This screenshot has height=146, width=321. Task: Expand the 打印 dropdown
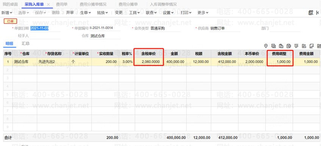[x=186, y=13]
